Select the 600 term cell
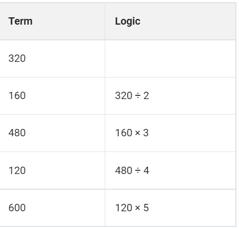 click(52, 208)
